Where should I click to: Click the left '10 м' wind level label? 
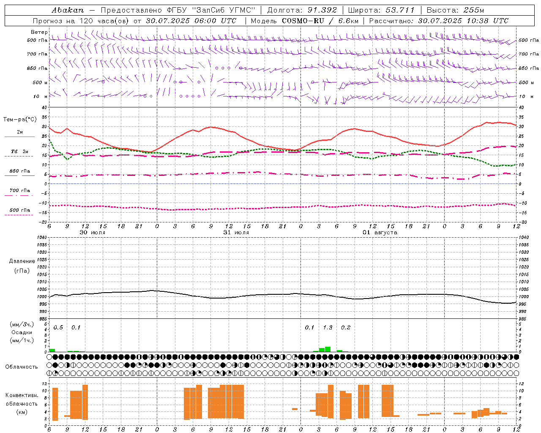tap(41, 96)
